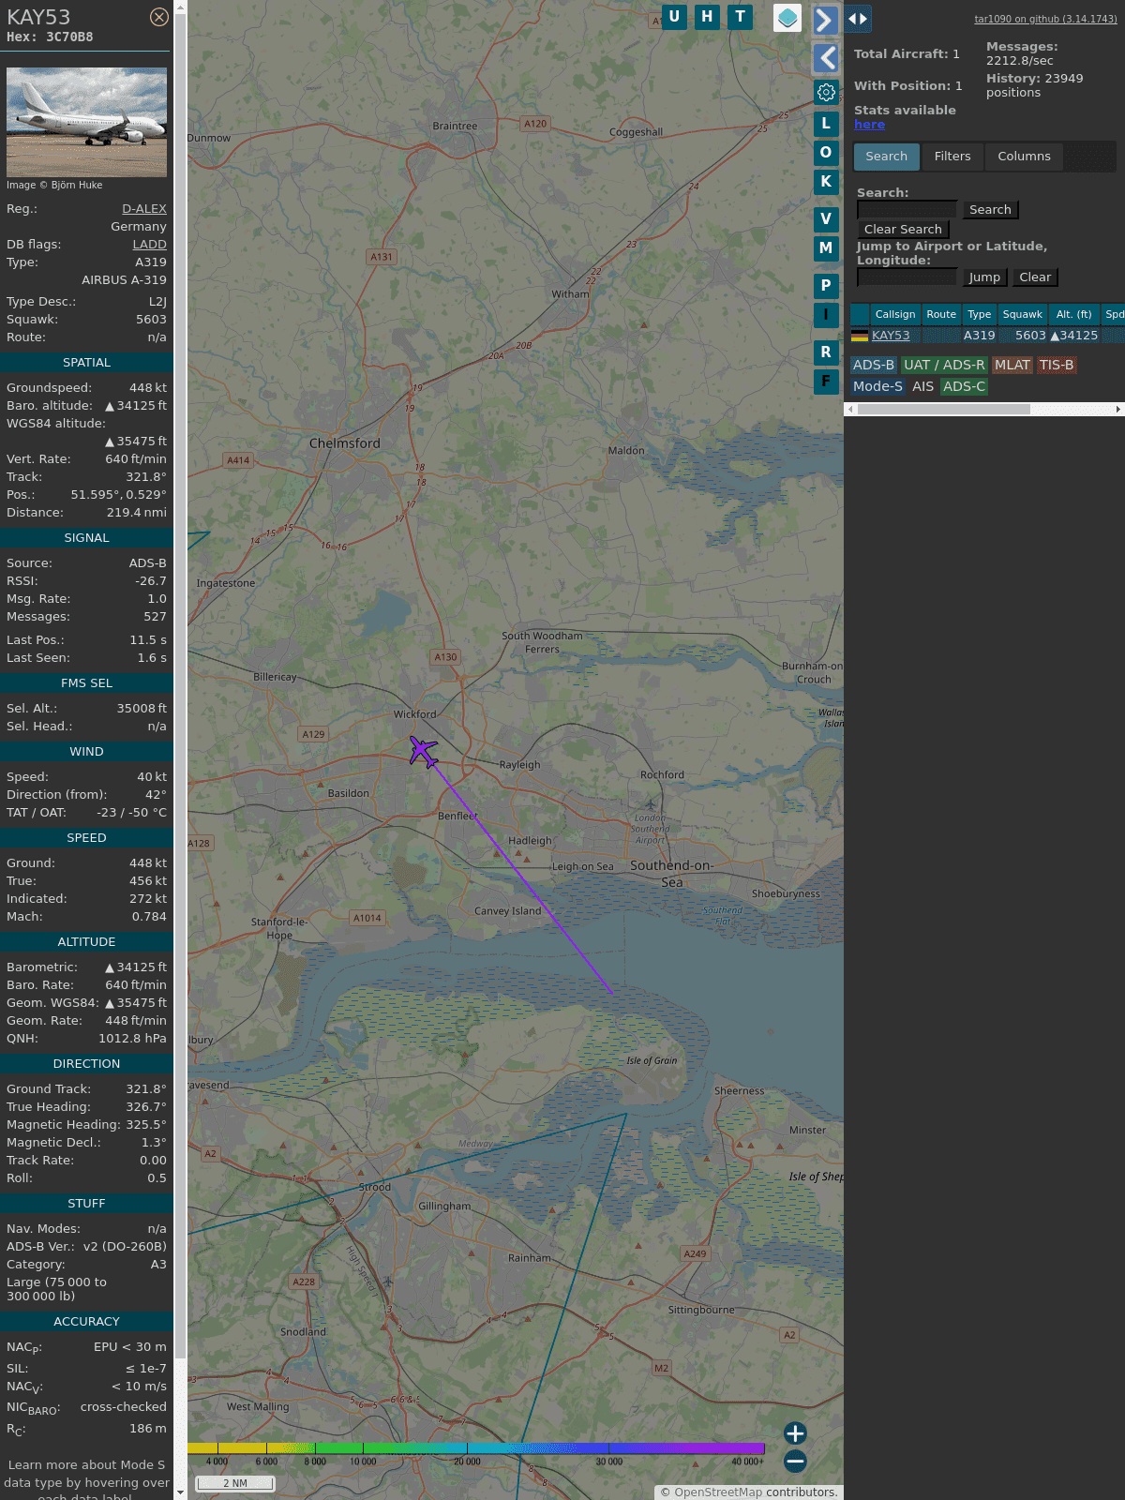This screenshot has width=1125, height=1500.
Task: Toggle the AIS source legend
Action: coord(923,386)
